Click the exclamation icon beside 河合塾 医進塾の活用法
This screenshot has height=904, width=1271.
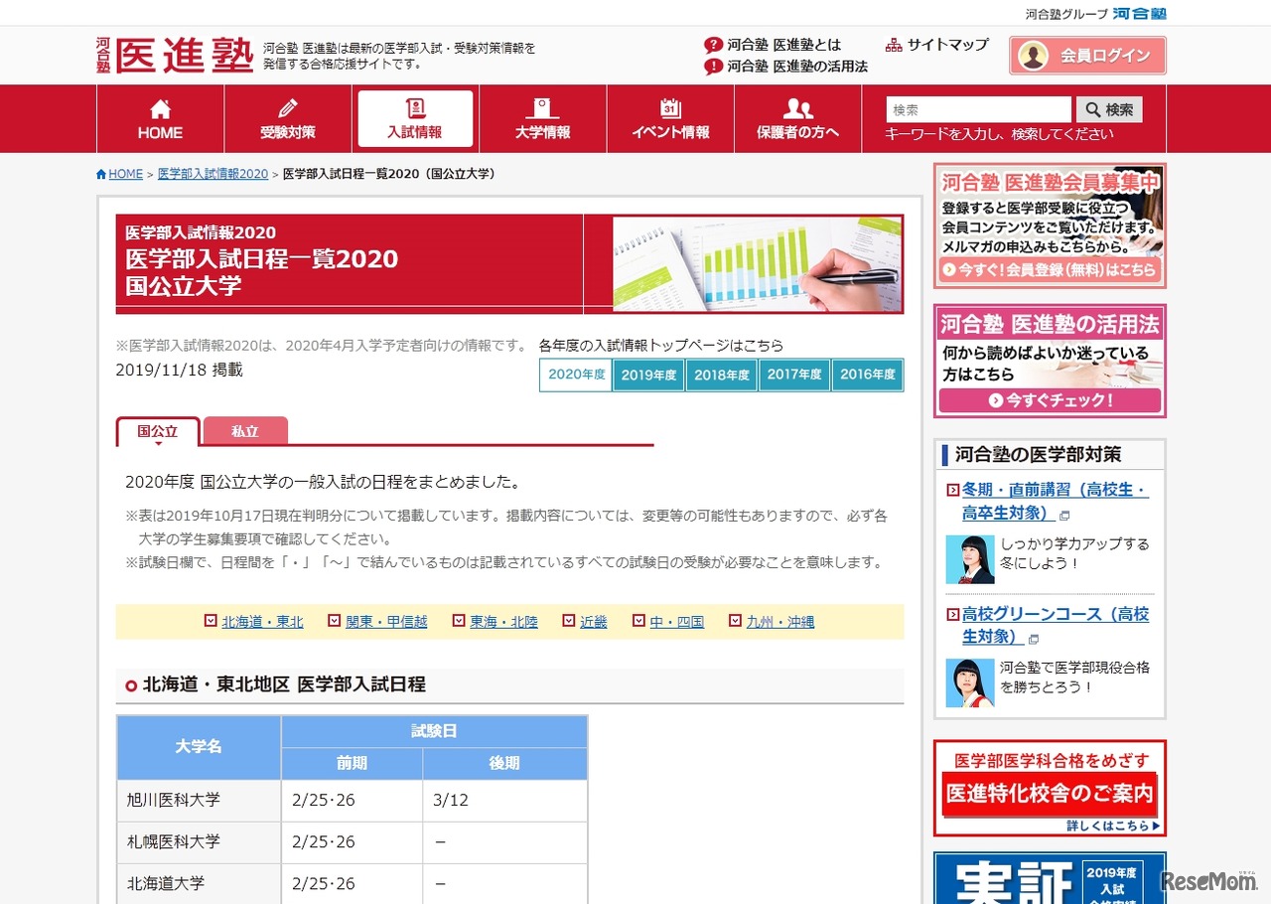[x=713, y=68]
